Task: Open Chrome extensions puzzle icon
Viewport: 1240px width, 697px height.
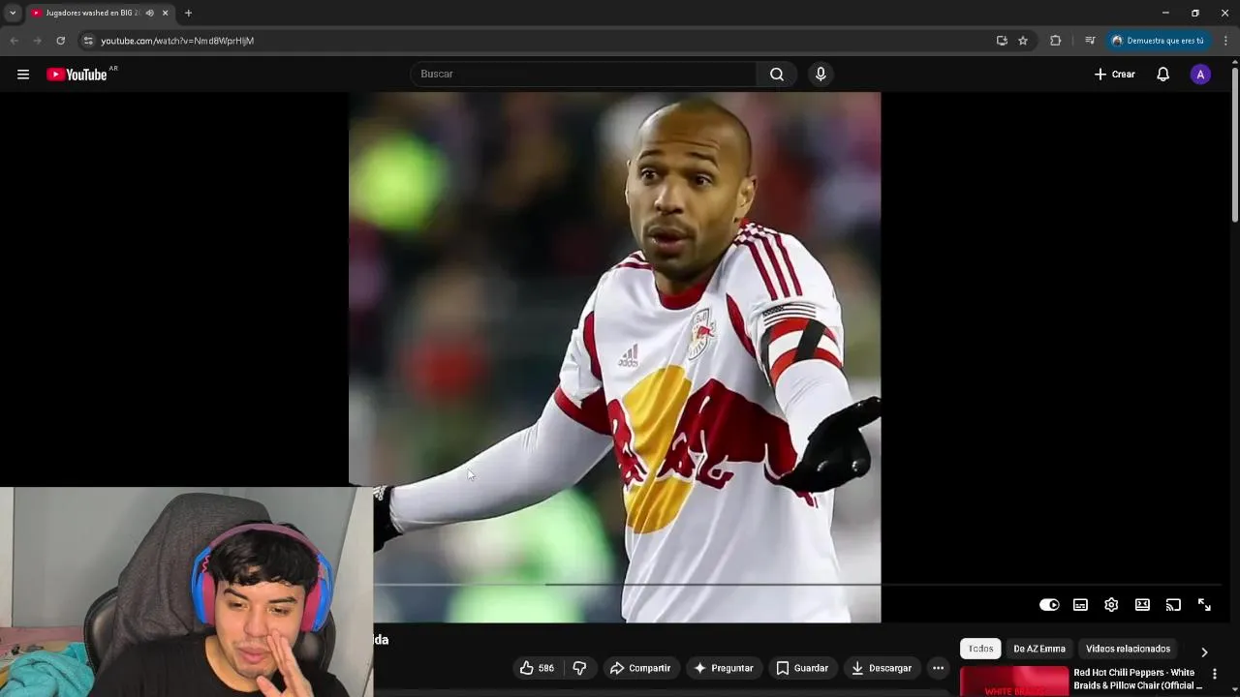Action: tap(1056, 41)
